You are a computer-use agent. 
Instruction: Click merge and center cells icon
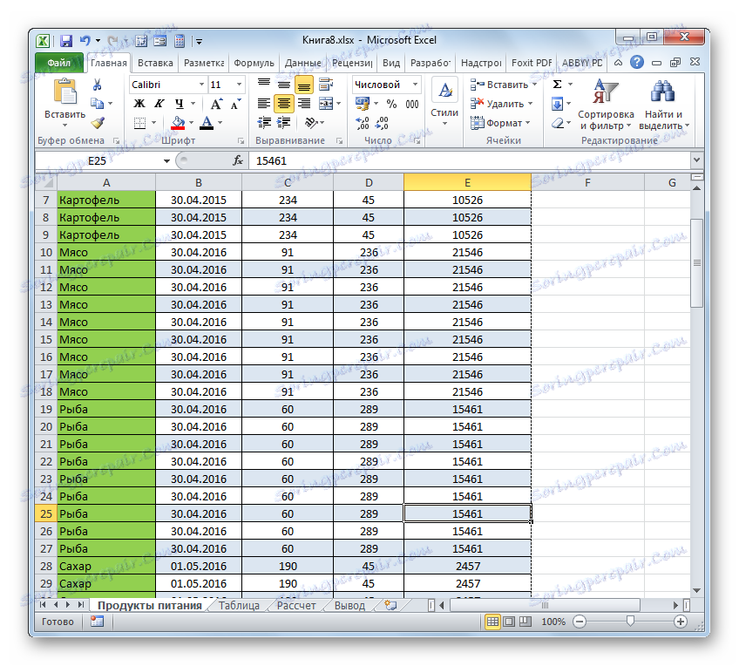coord(326,103)
